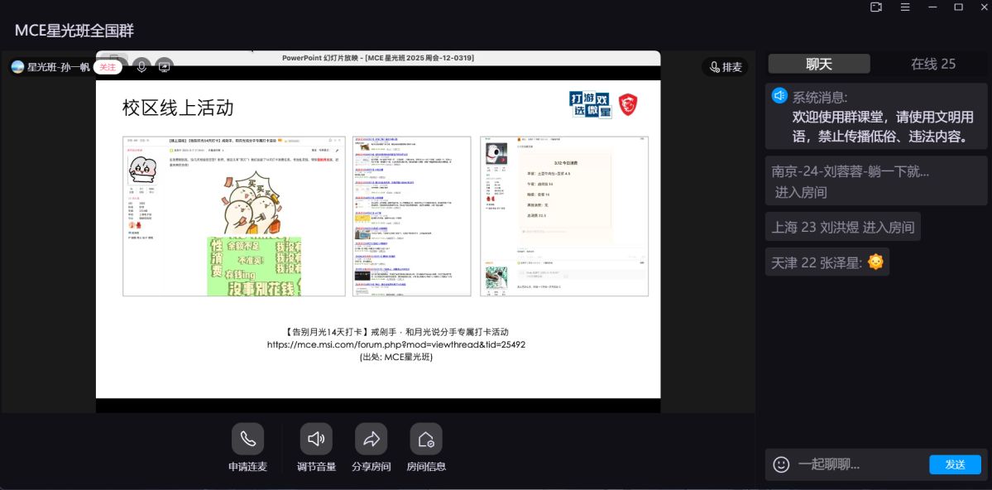The image size is (992, 490).
Task: Click the picture-in-picture icon in title bar
Action: [x=876, y=7]
